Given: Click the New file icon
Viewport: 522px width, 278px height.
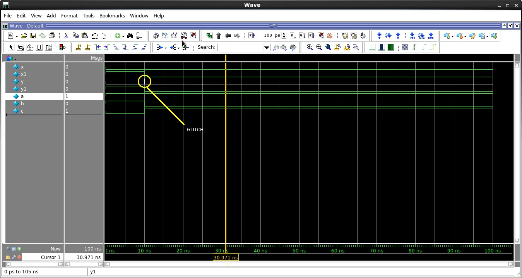Looking at the screenshot, I should coord(10,36).
